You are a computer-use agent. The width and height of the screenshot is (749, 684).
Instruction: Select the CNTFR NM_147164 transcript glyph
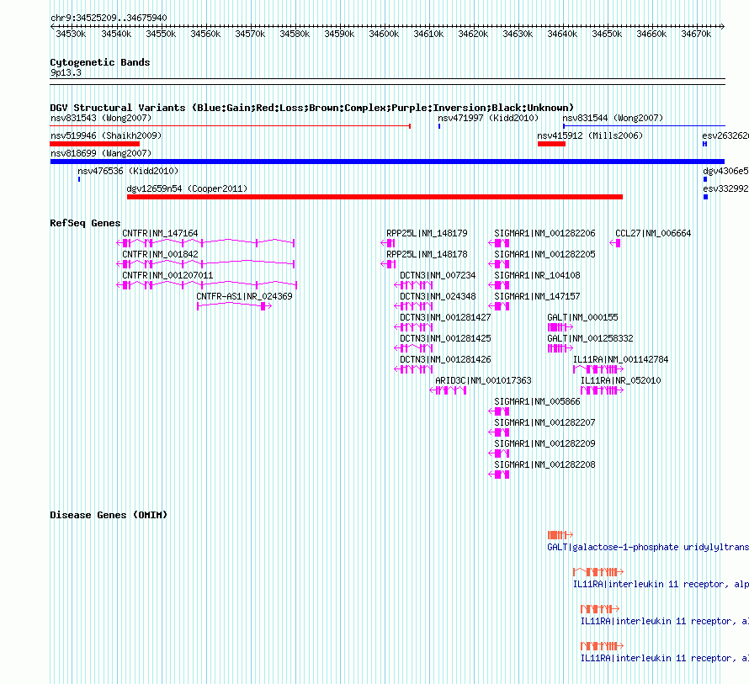point(205,243)
